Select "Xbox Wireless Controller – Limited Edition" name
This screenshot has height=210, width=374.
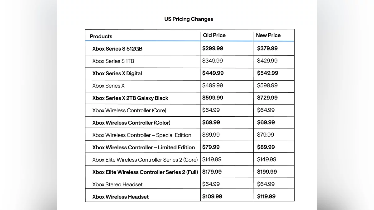click(x=143, y=147)
